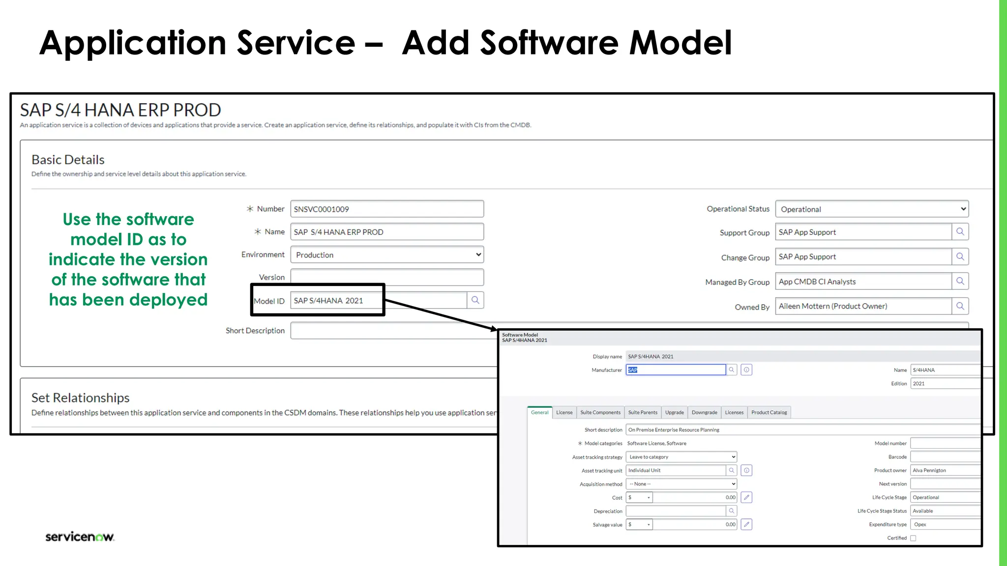1007x566 pixels.
Task: Select the General tab
Action: click(x=539, y=413)
